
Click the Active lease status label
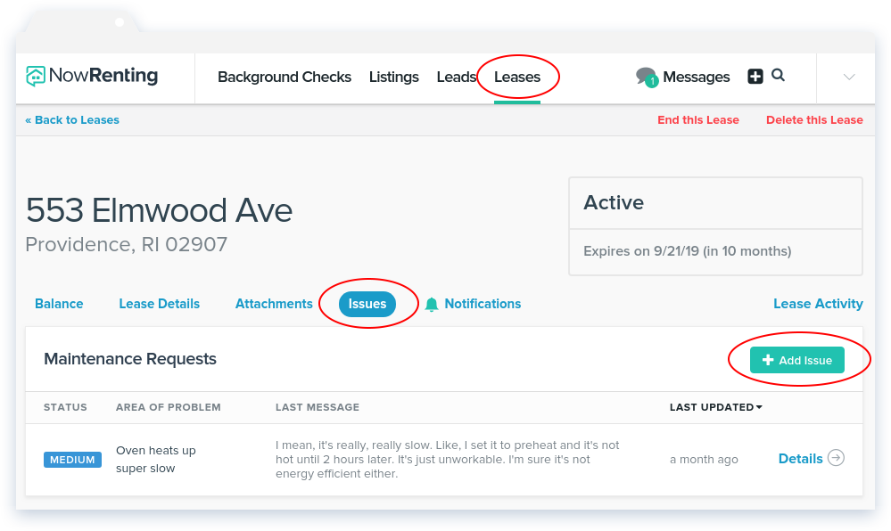(614, 203)
